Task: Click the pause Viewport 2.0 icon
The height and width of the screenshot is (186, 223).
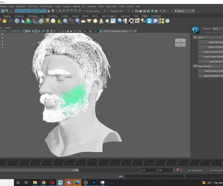Action: 164,11
